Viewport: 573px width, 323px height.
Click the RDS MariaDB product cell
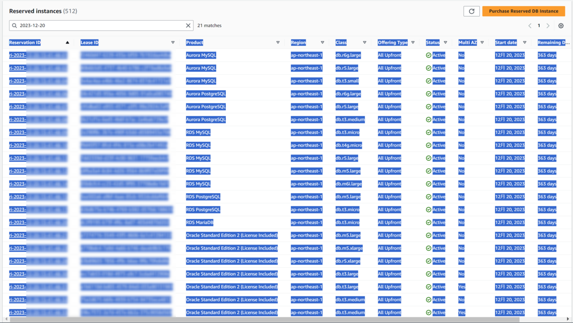click(x=200, y=222)
